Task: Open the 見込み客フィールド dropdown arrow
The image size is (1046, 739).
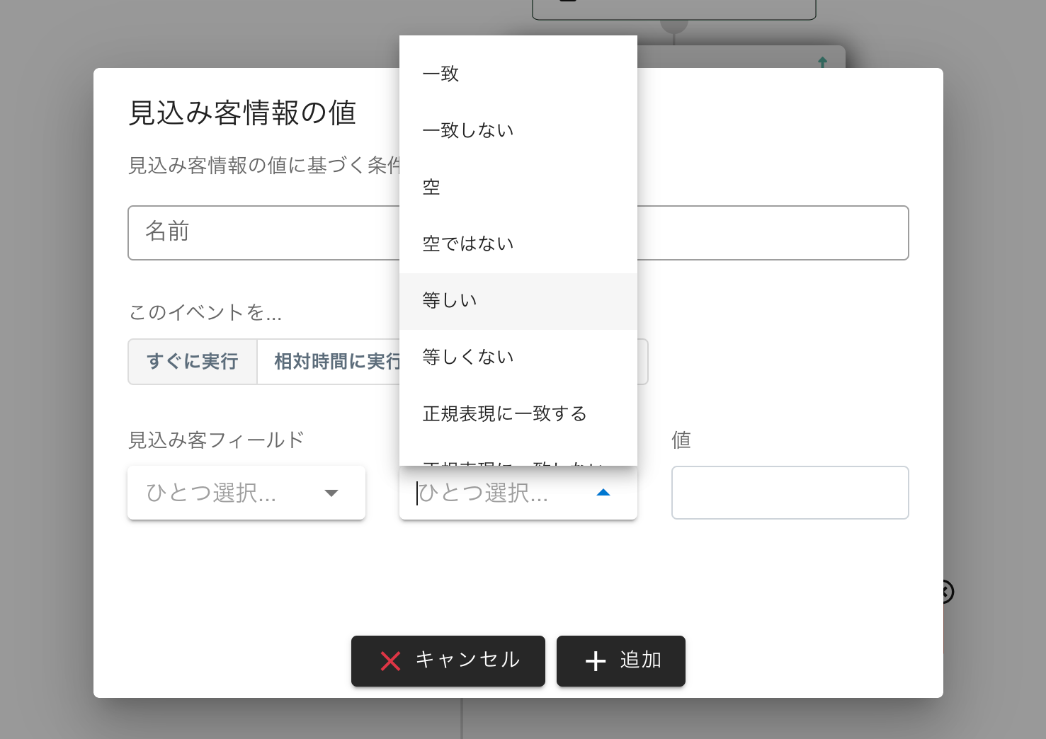Action: [331, 493]
